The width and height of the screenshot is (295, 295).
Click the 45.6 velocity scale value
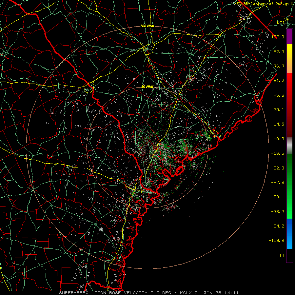pyautogui.click(x=279, y=95)
